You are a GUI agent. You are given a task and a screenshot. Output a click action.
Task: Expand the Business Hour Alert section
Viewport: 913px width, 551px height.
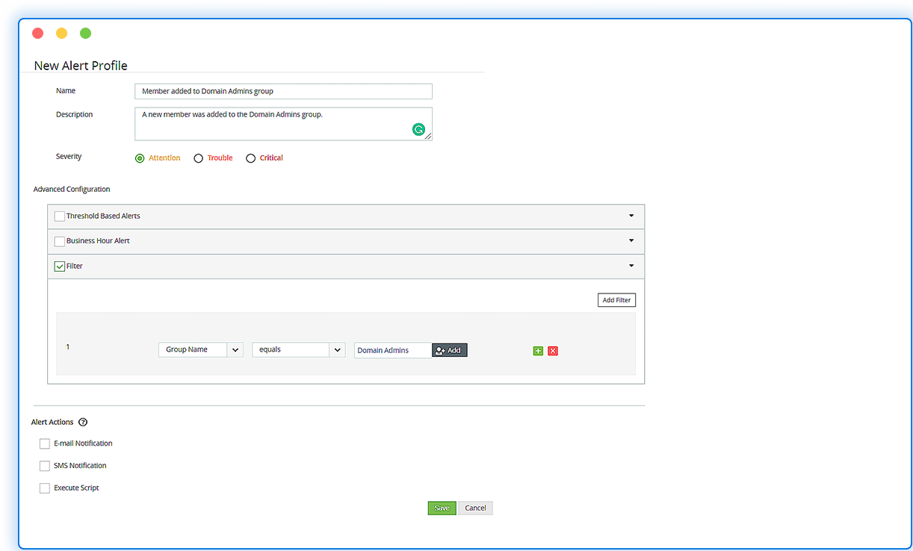coord(631,241)
